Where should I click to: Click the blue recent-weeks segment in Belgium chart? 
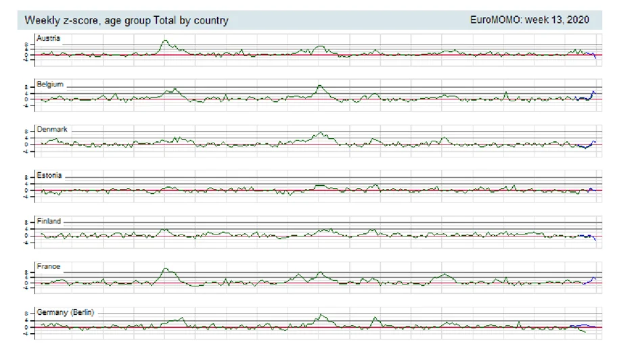[x=585, y=96]
